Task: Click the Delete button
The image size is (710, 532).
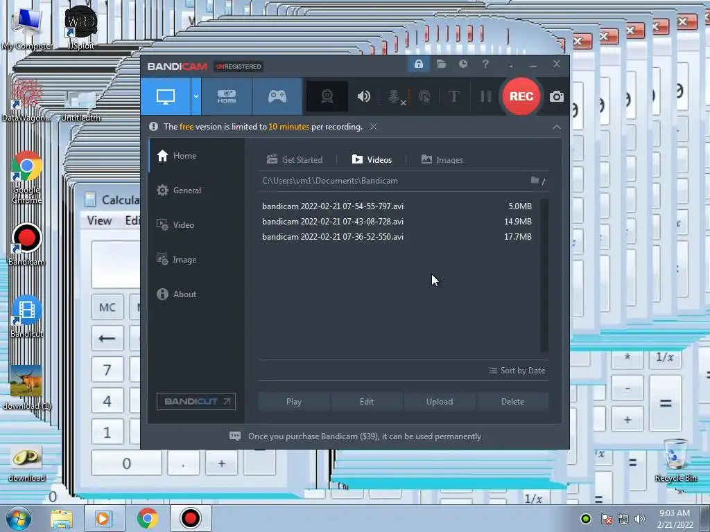Action: [x=512, y=402]
